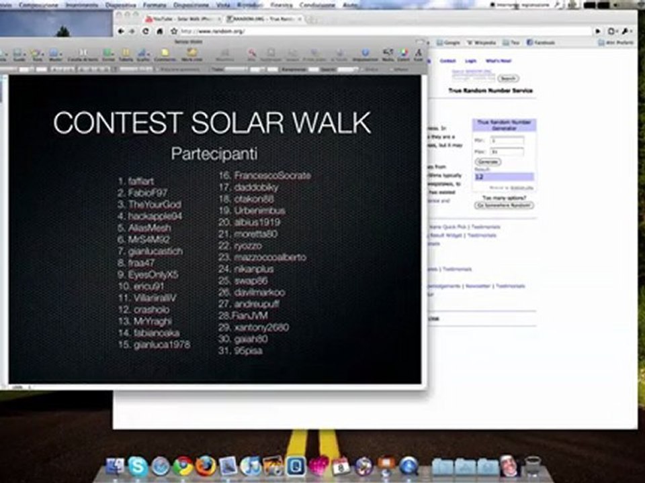Open Trash in the Dock
This screenshot has height=483, width=645.
pyautogui.click(x=533, y=466)
